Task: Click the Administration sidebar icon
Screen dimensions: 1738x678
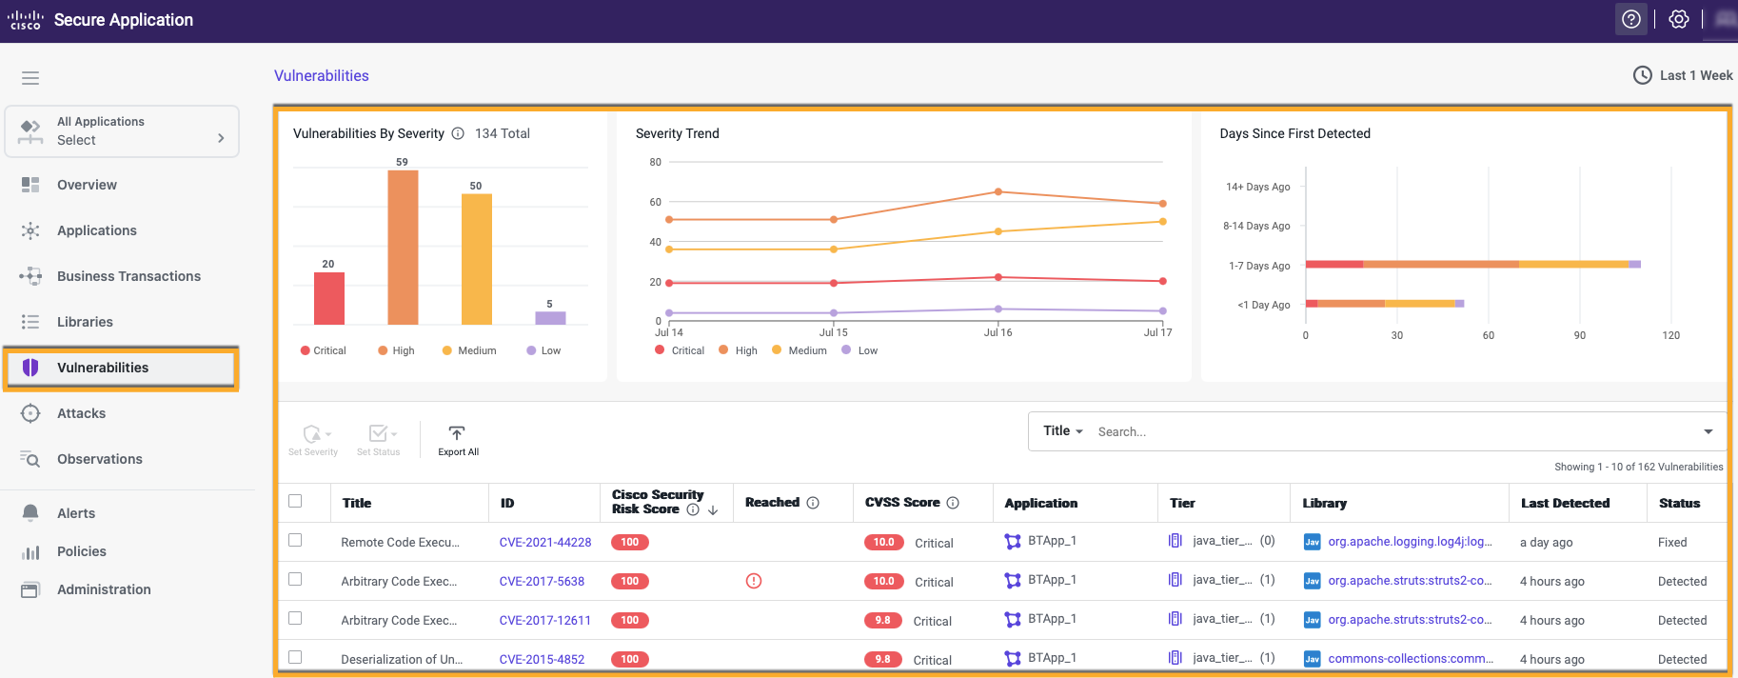Action: point(30,589)
